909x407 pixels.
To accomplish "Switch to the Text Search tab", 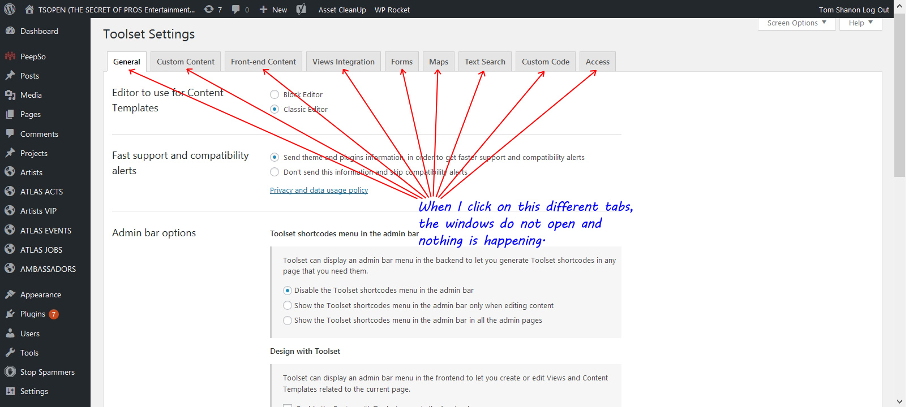I will [485, 62].
